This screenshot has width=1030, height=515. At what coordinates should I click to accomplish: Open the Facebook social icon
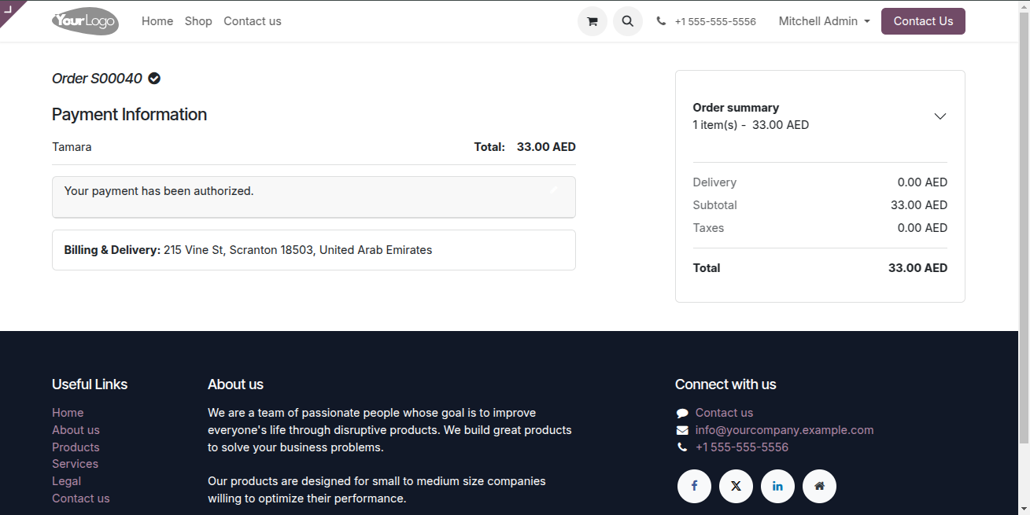pyautogui.click(x=694, y=486)
